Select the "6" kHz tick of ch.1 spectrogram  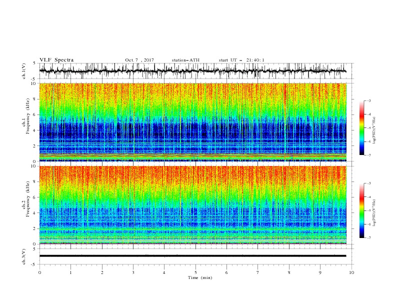(x=35, y=115)
